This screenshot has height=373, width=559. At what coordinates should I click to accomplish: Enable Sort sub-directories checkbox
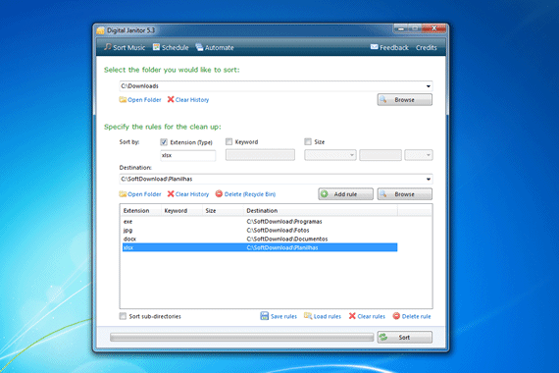(x=123, y=316)
